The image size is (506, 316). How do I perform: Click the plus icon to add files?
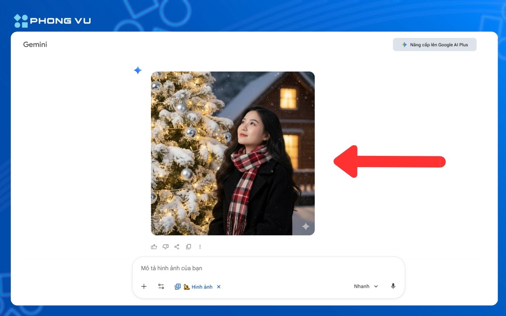tap(144, 287)
